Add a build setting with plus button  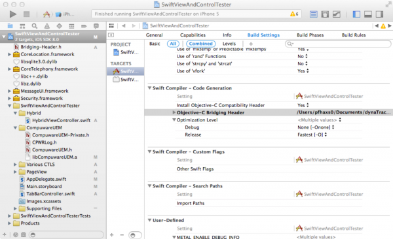251,44
